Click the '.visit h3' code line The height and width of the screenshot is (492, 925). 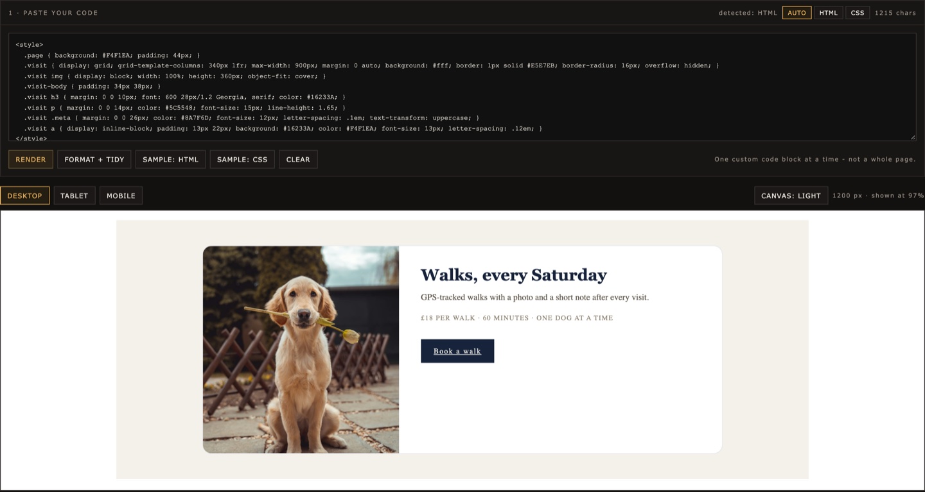[184, 97]
